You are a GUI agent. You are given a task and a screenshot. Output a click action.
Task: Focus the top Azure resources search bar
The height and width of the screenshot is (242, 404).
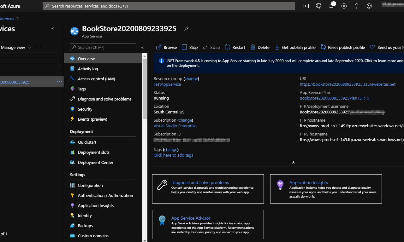click(x=169, y=6)
